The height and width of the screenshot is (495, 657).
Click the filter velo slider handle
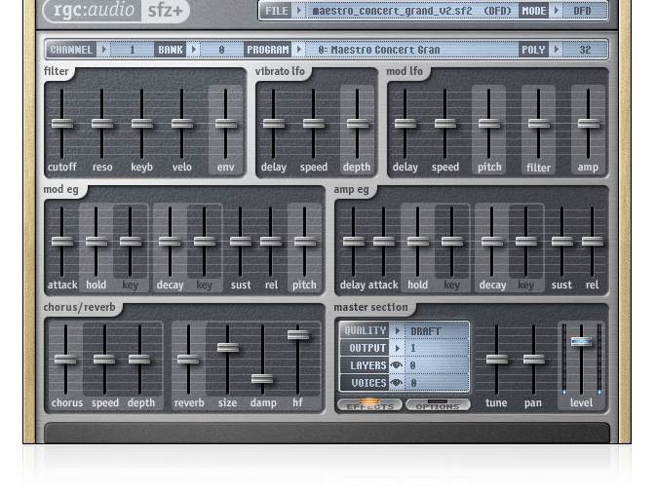pyautogui.click(x=182, y=124)
